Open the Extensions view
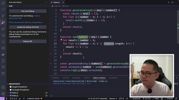The width and height of the screenshot is (179, 100). click(x=3, y=29)
